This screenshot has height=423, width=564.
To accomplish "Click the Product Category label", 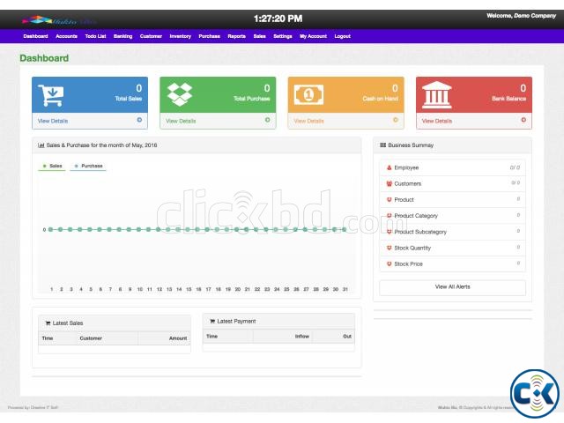I will click(x=416, y=216).
